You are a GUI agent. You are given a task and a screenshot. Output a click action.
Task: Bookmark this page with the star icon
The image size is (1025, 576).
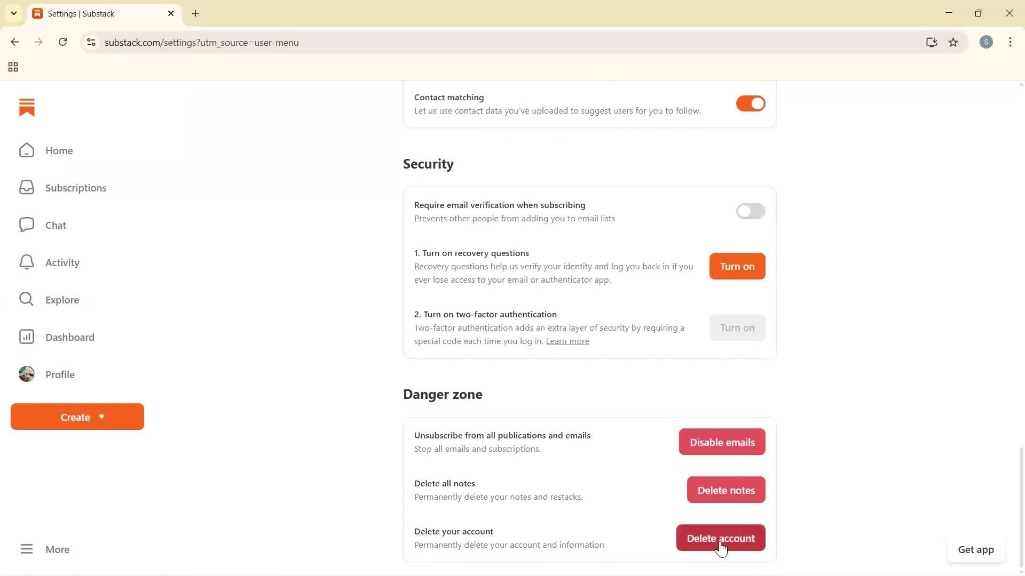[953, 43]
